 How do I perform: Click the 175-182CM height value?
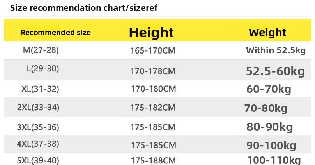(x=152, y=108)
